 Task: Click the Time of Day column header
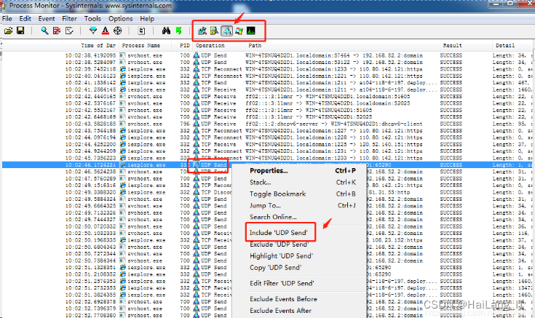[98, 45]
